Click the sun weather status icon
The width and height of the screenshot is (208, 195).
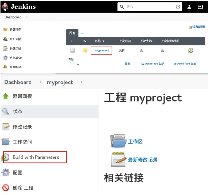[85, 51]
